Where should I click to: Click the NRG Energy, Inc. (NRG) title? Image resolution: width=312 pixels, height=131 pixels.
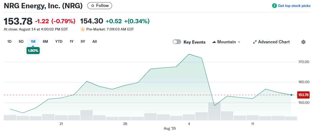[x=43, y=6]
